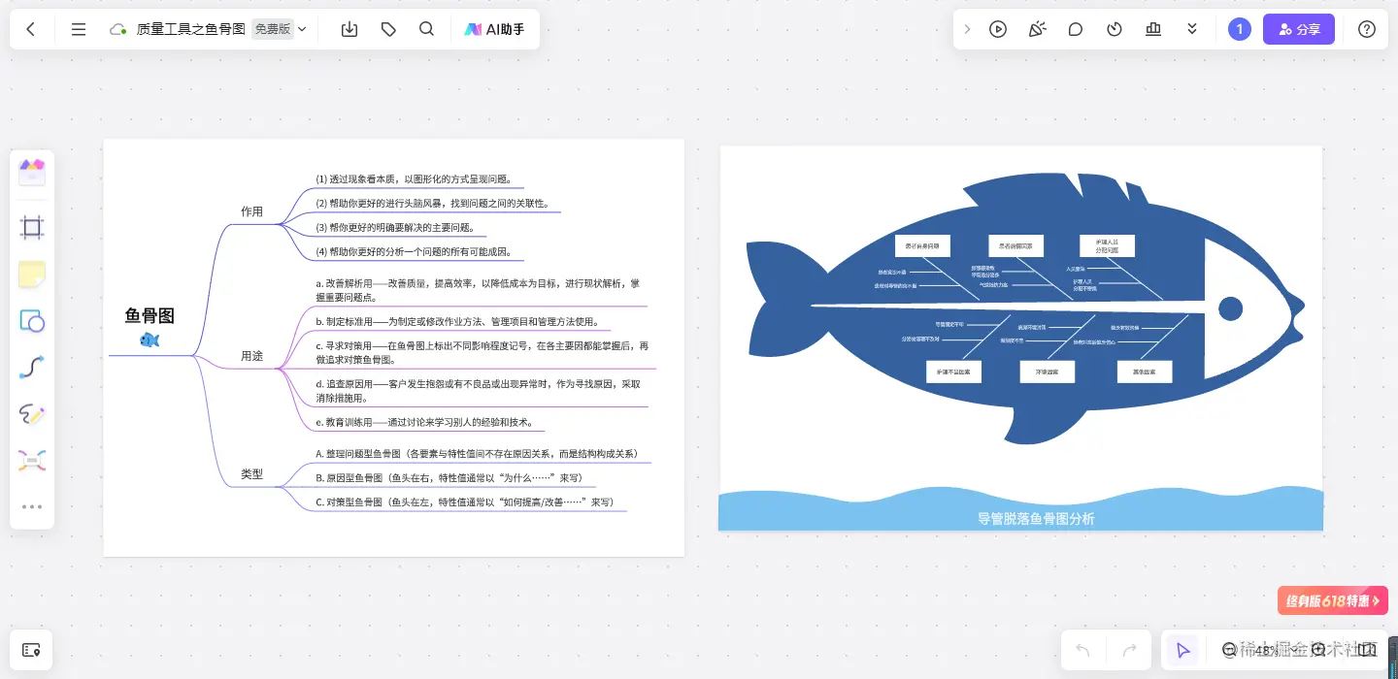Viewport: 1398px width, 679px height.
Task: Select the mind map tool
Action: coord(32,460)
